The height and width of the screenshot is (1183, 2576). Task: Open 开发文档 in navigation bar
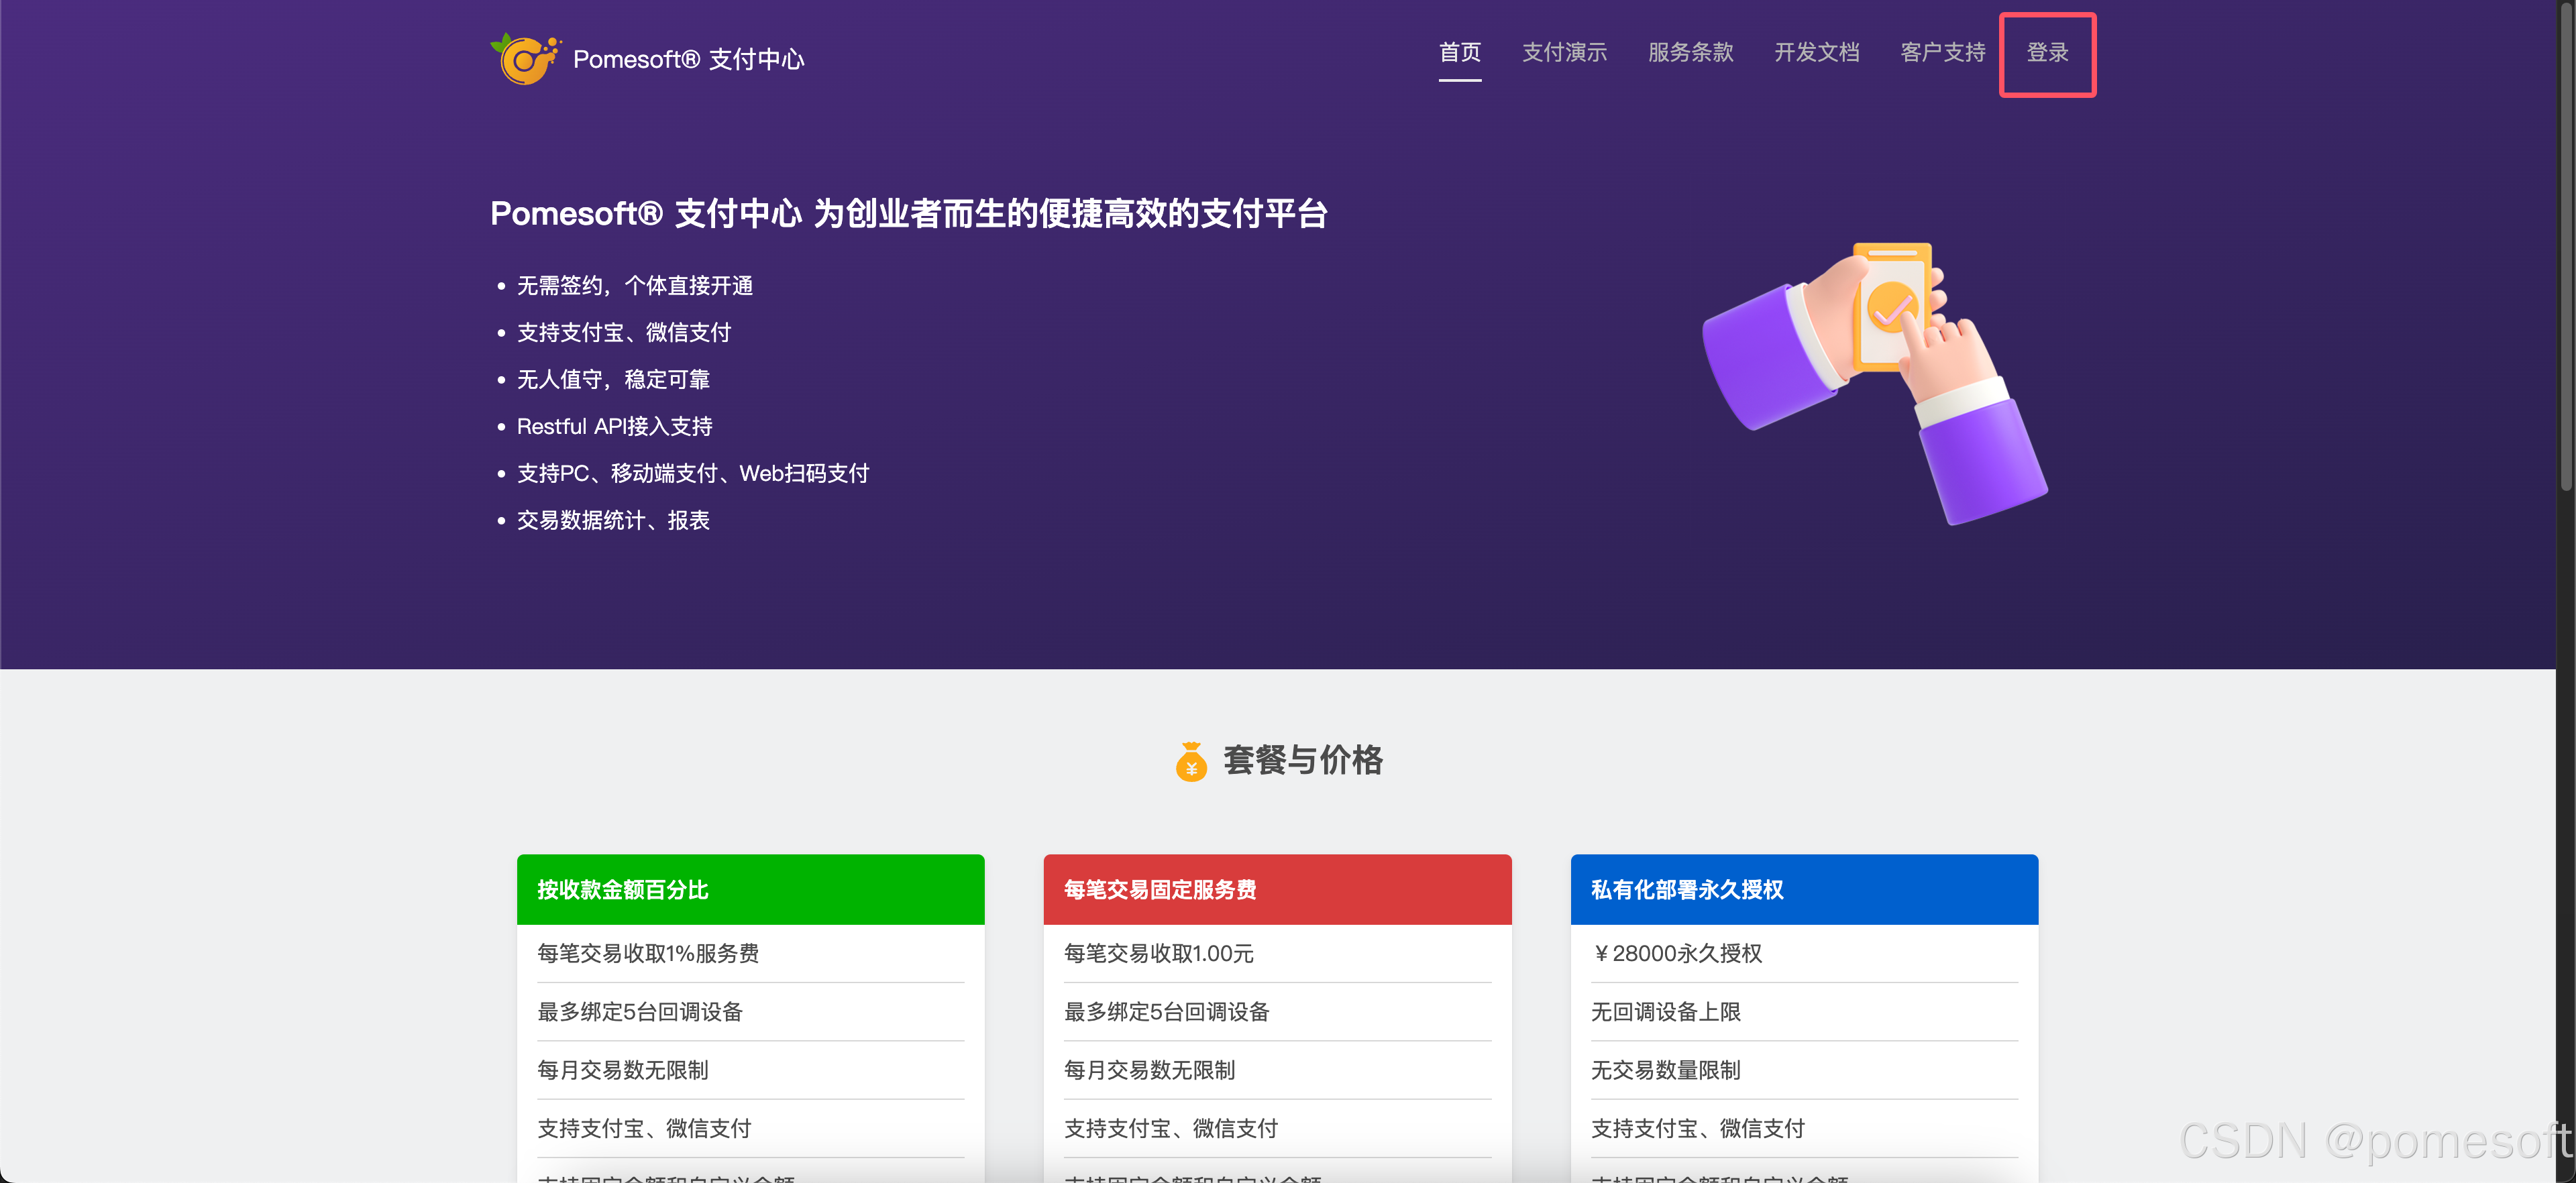[1816, 53]
